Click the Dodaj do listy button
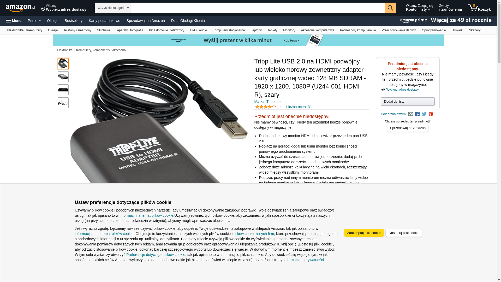The width and height of the screenshot is (501, 282). tap(408, 101)
